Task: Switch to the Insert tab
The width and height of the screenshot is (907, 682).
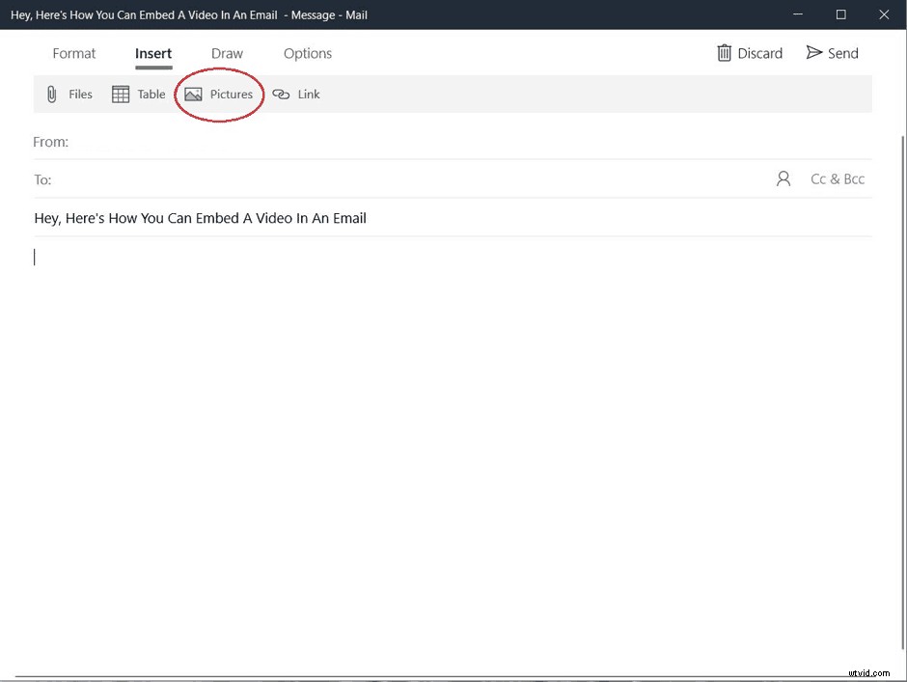Action: (153, 53)
